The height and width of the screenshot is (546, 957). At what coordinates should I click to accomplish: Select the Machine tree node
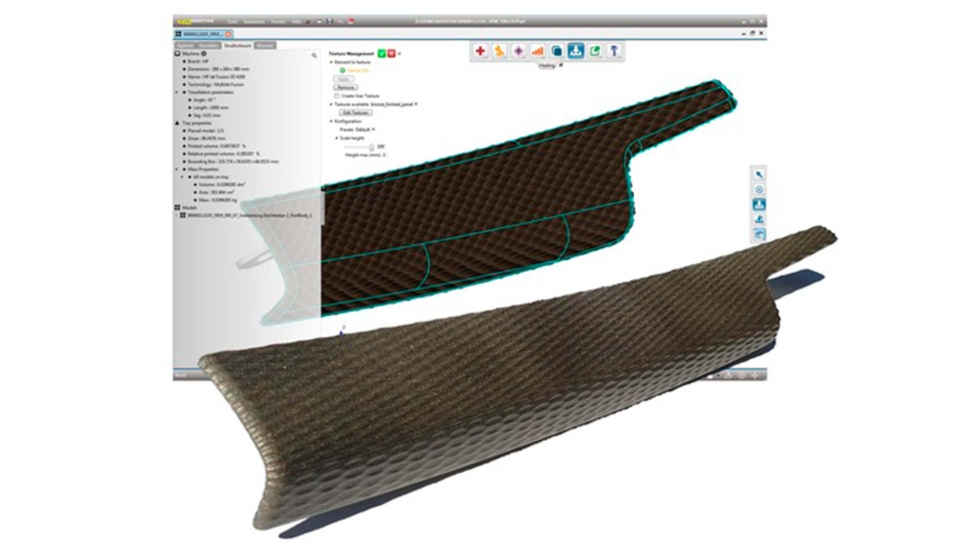(191, 54)
